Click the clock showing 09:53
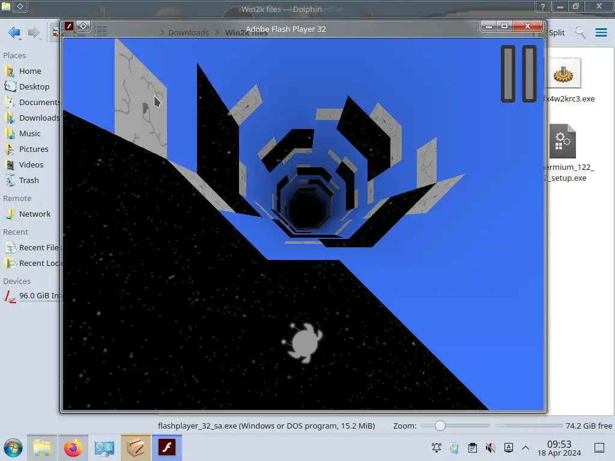 (559, 448)
